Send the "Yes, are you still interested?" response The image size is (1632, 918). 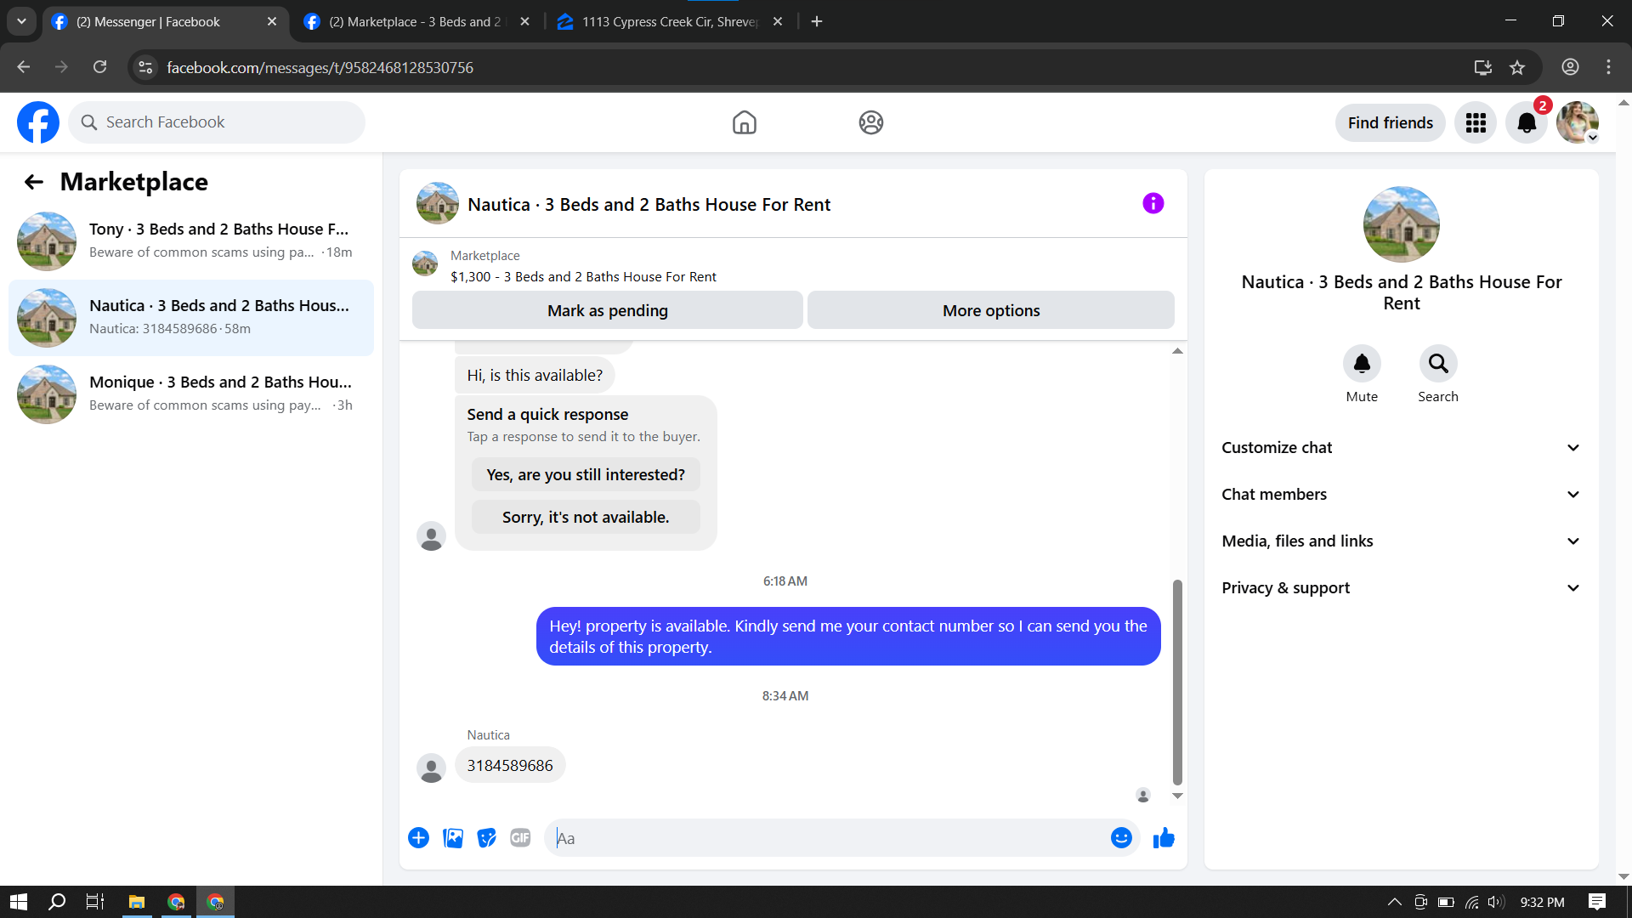tap(585, 474)
